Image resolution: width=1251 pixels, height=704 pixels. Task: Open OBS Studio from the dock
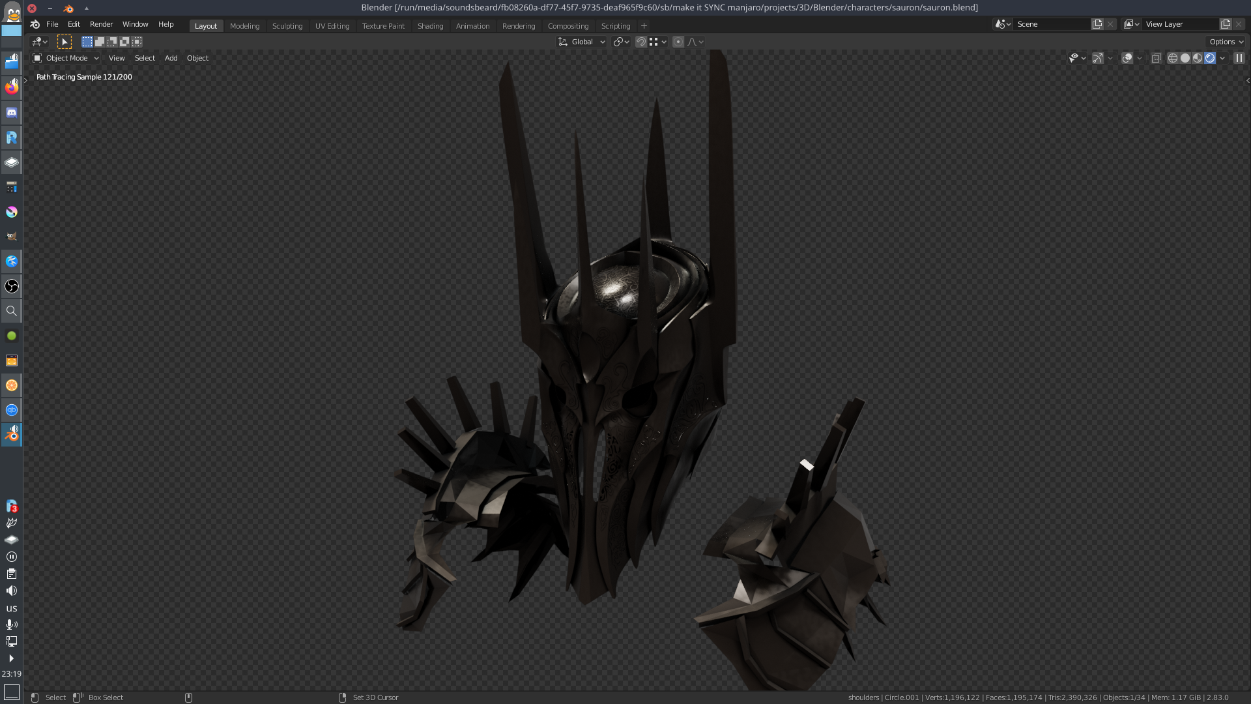pos(12,286)
